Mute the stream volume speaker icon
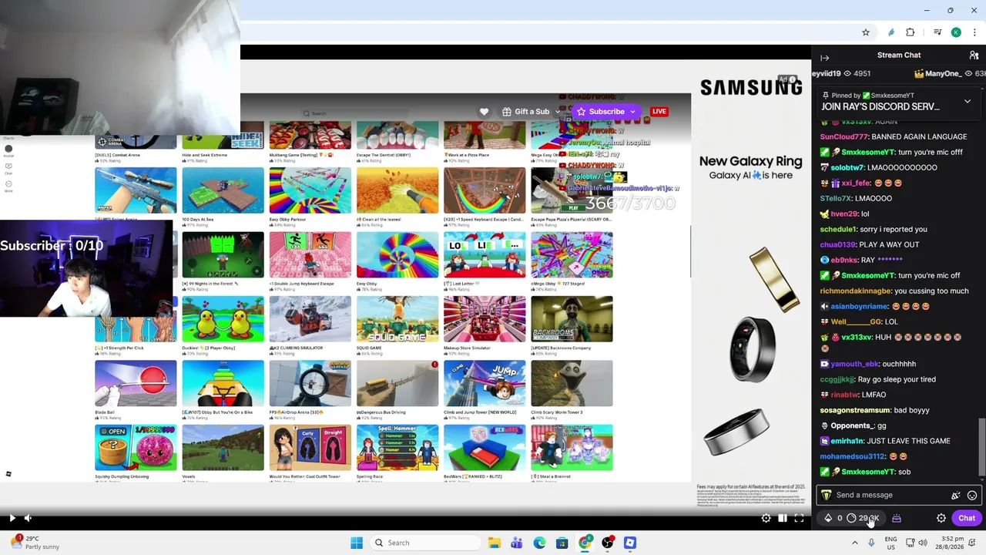This screenshot has width=986, height=555. coord(28,518)
